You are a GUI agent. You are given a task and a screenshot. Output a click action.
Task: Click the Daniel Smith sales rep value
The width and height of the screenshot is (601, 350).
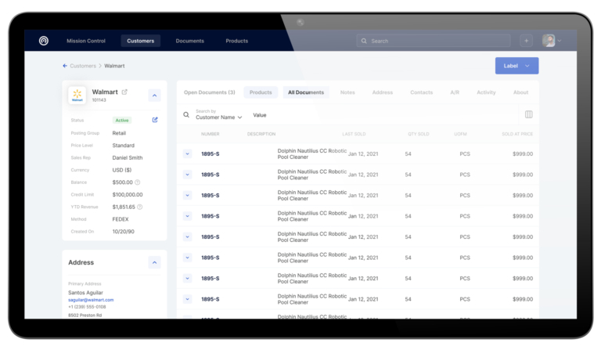coord(128,158)
